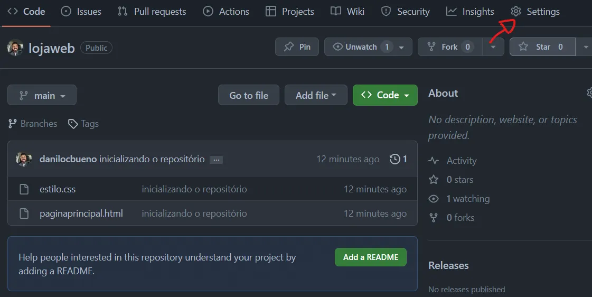
Task: Click the fork icon beside 0 forks
Action: [434, 218]
